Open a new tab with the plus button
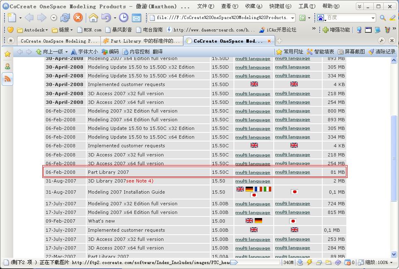The height and width of the screenshot is (269, 399). [x=279, y=41]
